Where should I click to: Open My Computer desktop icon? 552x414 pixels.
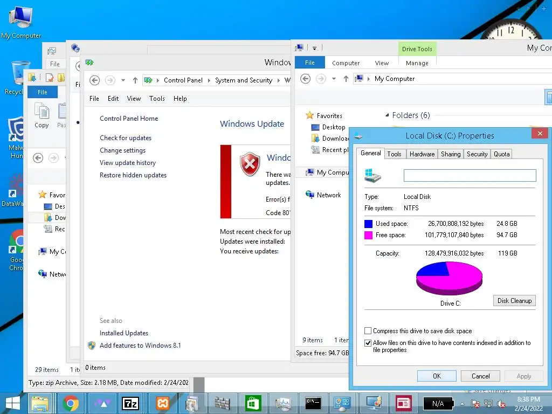click(20, 22)
